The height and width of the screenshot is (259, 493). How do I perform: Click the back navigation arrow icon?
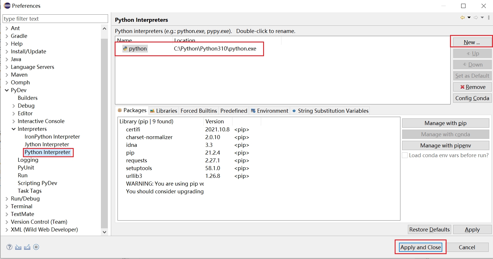point(462,17)
